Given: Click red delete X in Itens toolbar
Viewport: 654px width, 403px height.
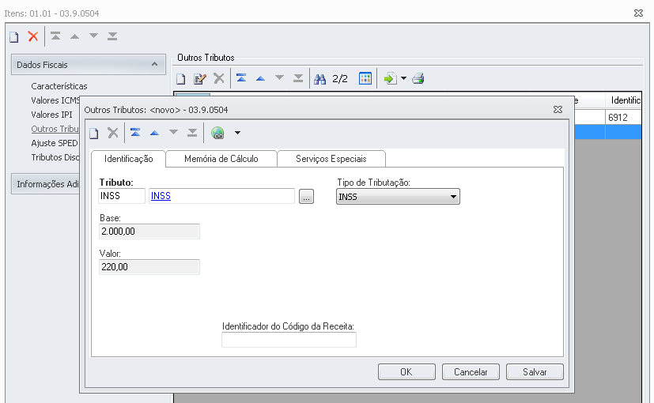Looking at the screenshot, I should pos(33,36).
